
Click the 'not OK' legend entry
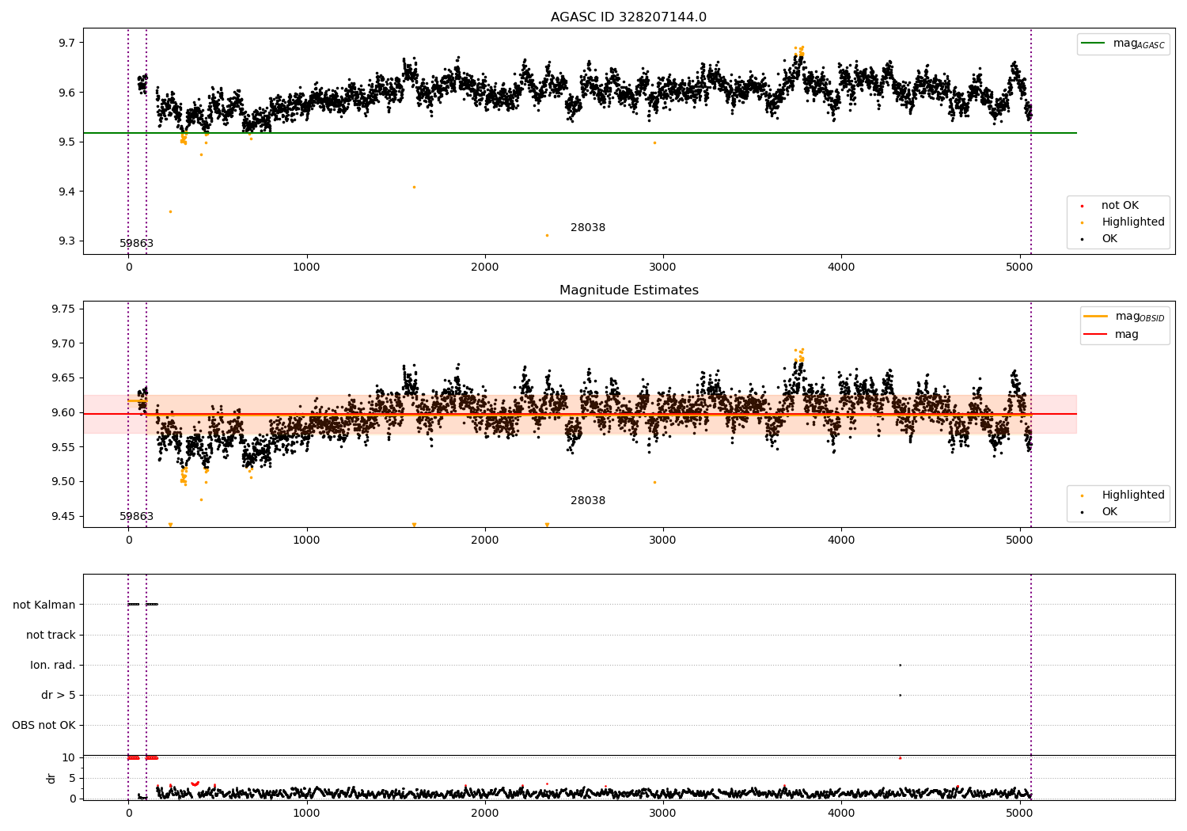[x=1120, y=206]
